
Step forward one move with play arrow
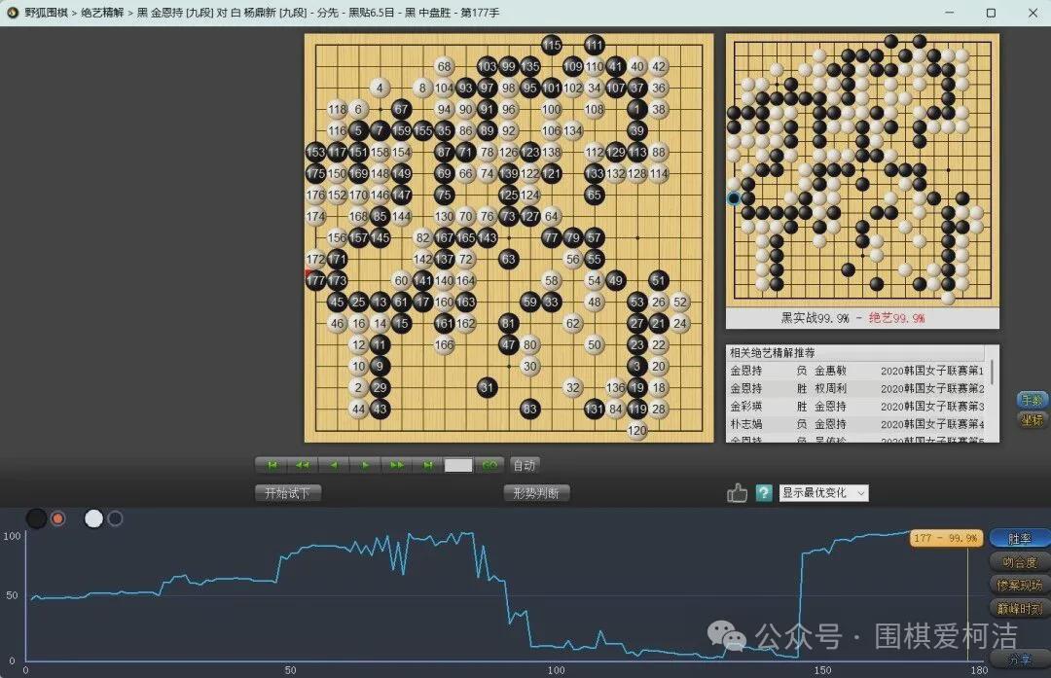tap(365, 465)
